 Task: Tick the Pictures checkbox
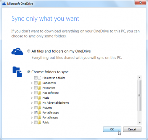point(36,108)
